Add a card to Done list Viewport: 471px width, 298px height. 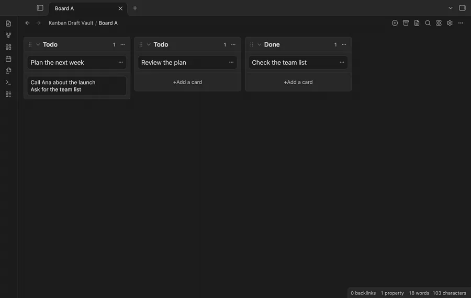click(298, 82)
